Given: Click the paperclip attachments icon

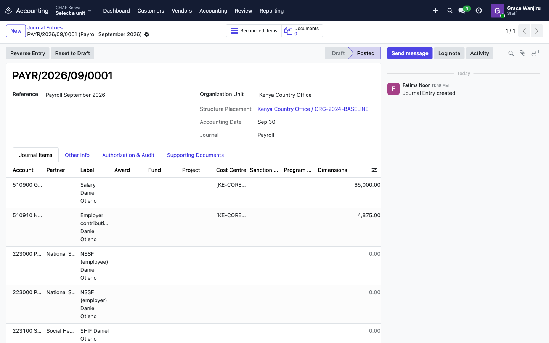Looking at the screenshot, I should [x=523, y=53].
